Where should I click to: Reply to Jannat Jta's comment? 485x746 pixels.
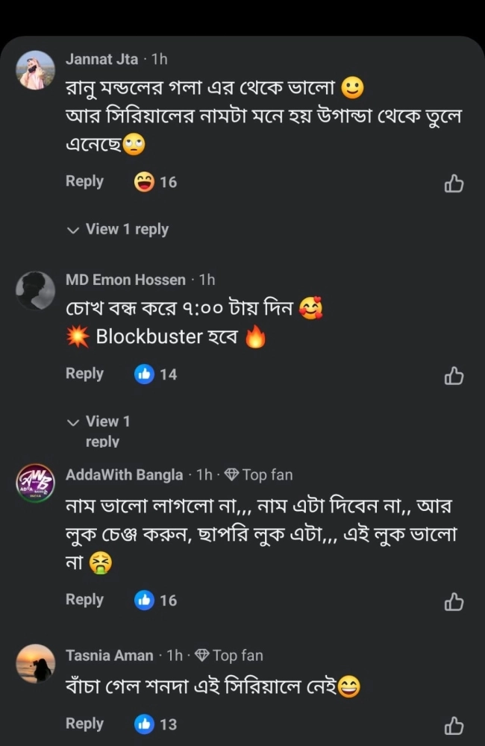[84, 181]
